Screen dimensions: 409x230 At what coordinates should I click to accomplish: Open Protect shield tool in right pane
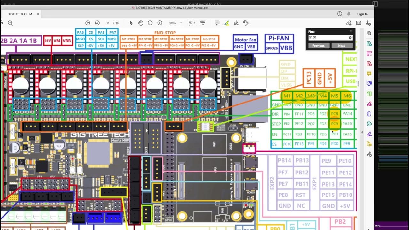369,114
